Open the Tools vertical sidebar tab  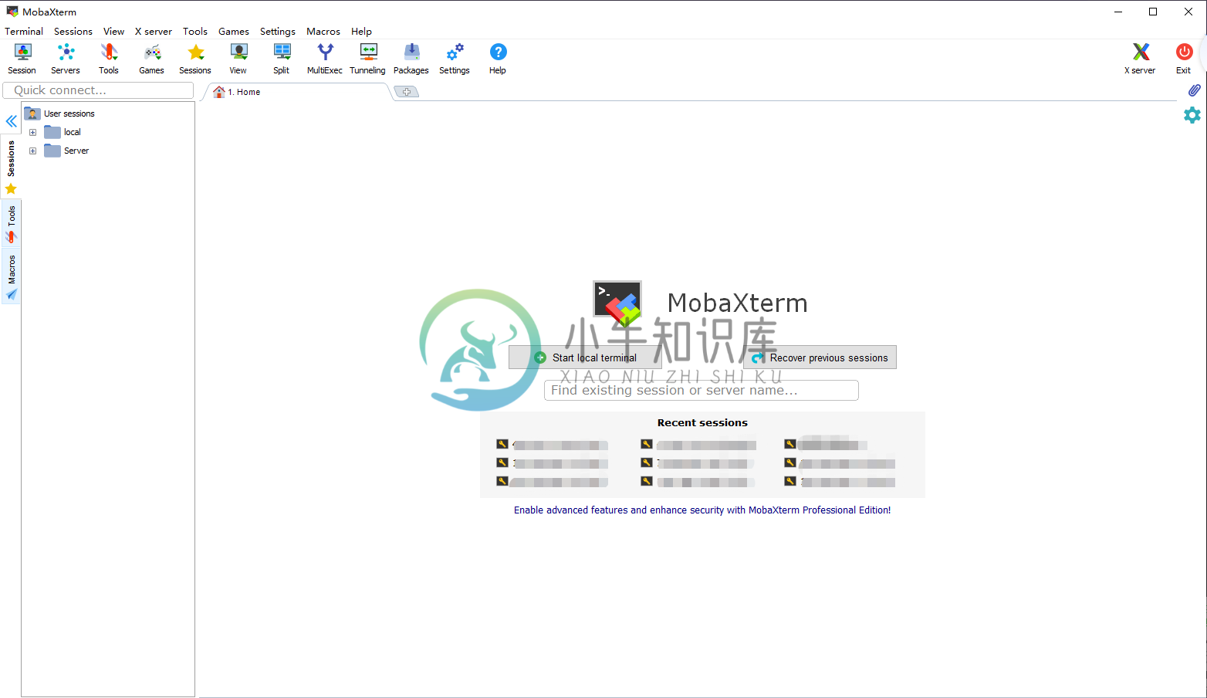[x=11, y=224]
